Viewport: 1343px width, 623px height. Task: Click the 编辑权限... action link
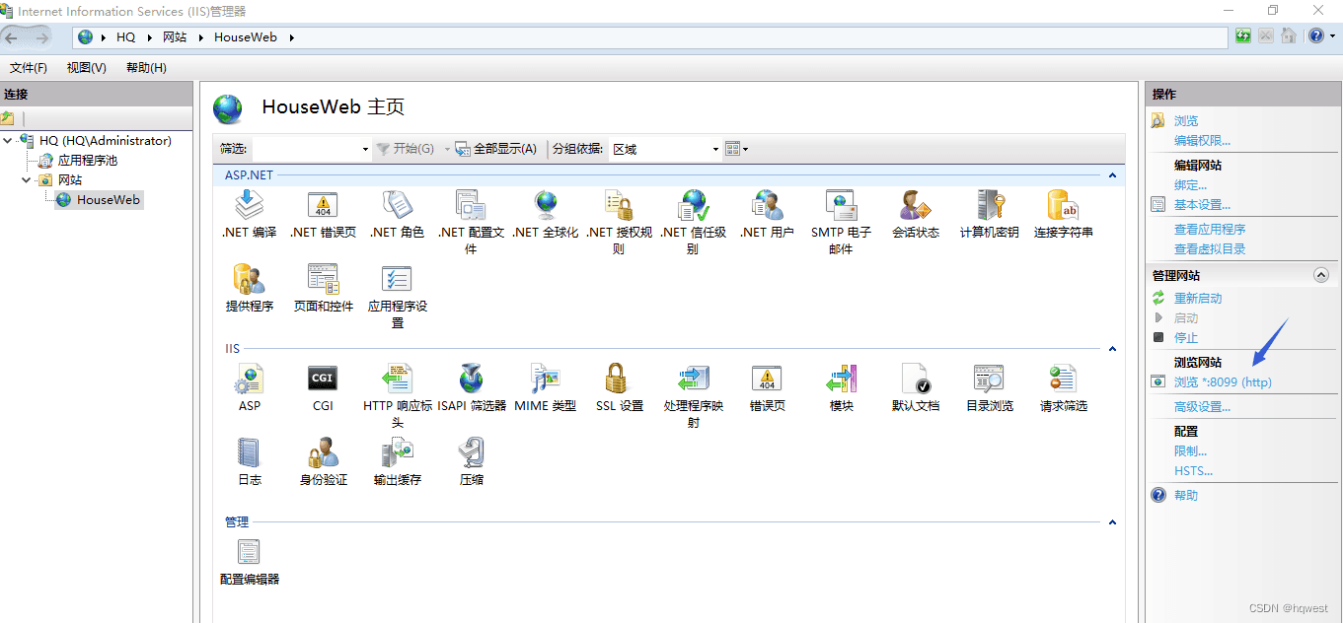pos(1202,141)
